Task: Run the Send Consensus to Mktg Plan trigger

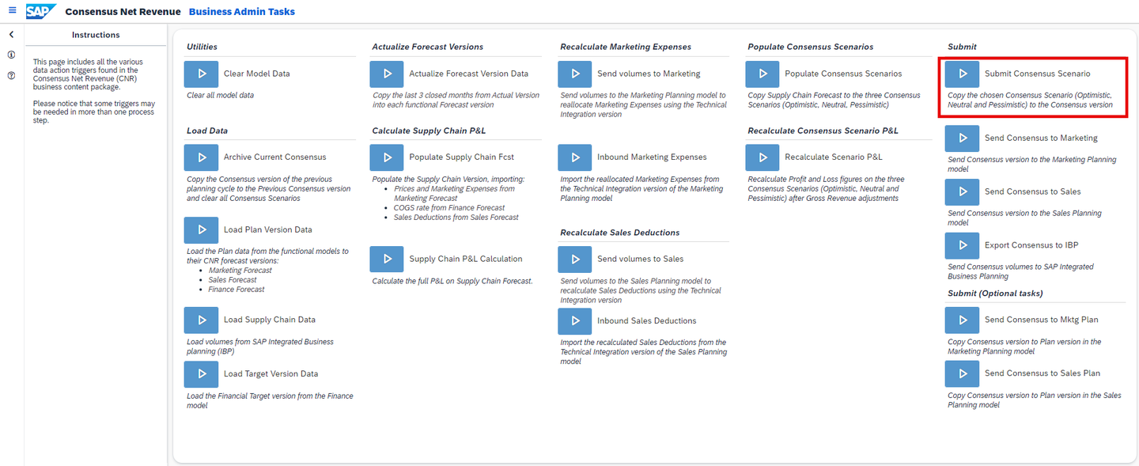Action: click(963, 320)
